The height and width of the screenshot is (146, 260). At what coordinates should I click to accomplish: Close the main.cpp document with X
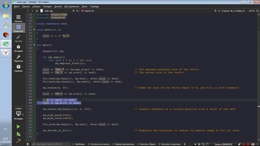(77, 11)
